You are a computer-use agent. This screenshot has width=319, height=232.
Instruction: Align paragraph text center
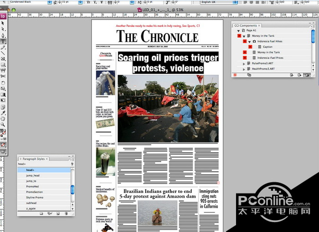[x=251, y=2]
